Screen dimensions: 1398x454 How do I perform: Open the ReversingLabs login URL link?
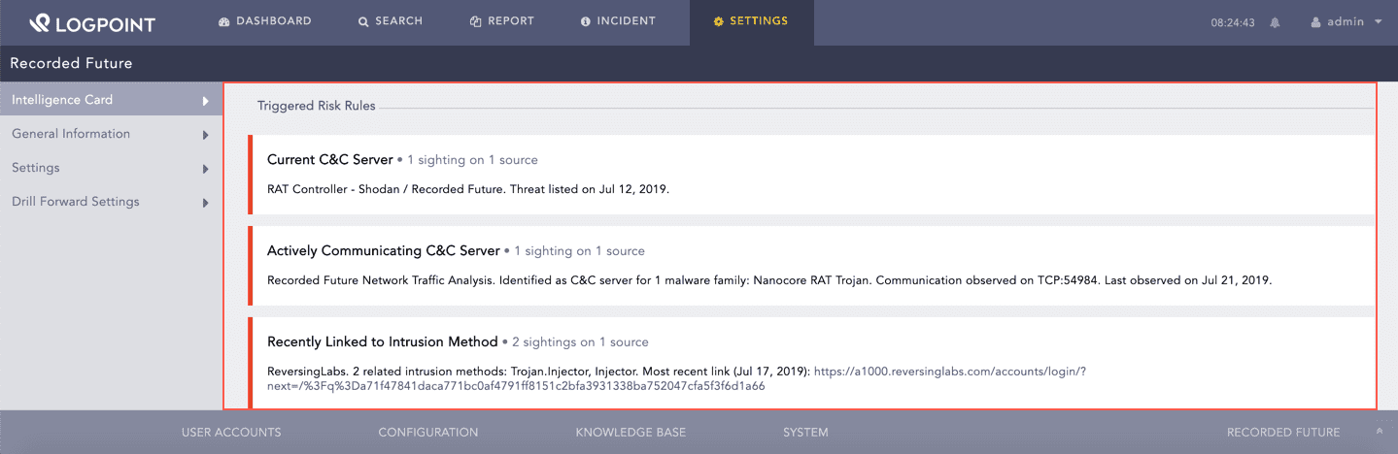pyautogui.click(x=949, y=371)
